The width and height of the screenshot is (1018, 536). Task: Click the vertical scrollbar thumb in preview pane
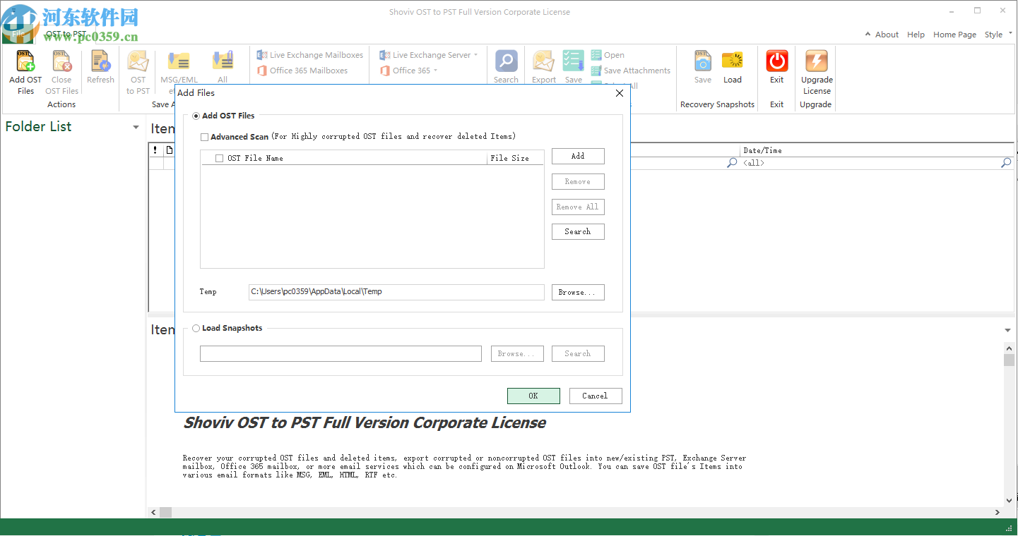(x=1009, y=360)
